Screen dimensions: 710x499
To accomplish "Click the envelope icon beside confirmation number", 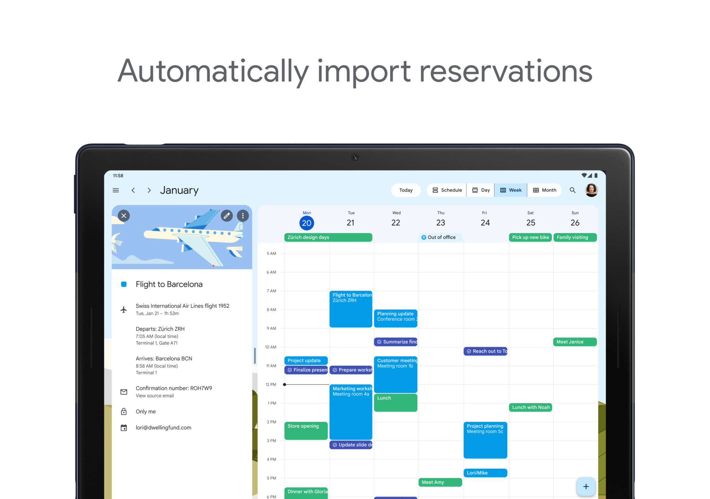I will coord(124,392).
